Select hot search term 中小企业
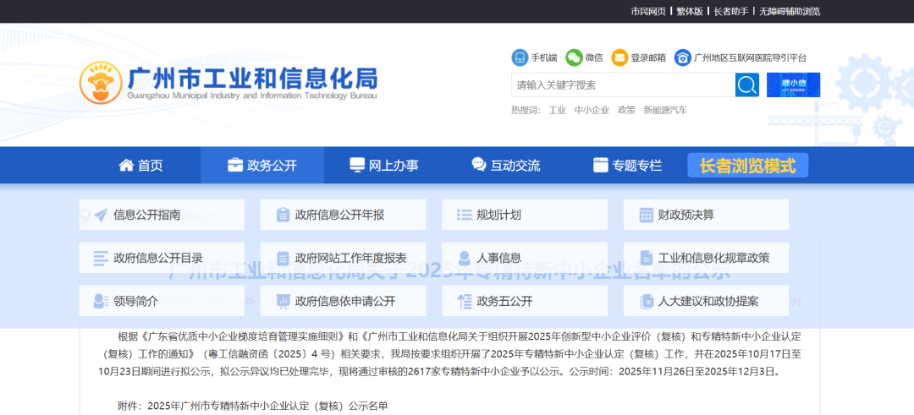Viewport: 914px width, 415px height. [x=592, y=110]
